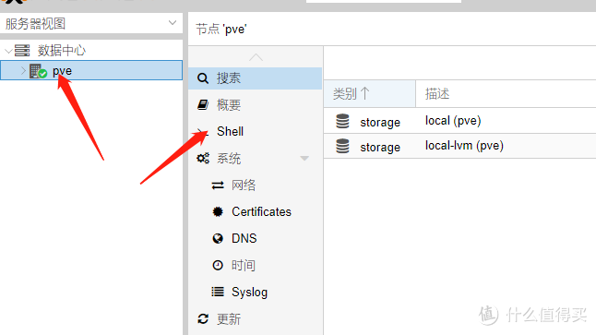596x335 pixels.
Task: Click the DNS globe icon
Action: (218, 238)
